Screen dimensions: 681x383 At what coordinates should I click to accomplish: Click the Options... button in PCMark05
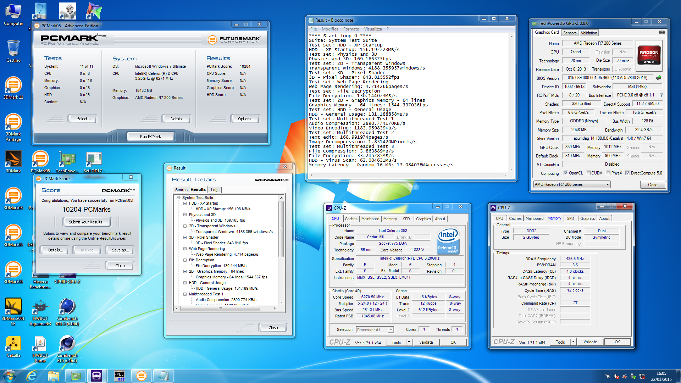246,119
